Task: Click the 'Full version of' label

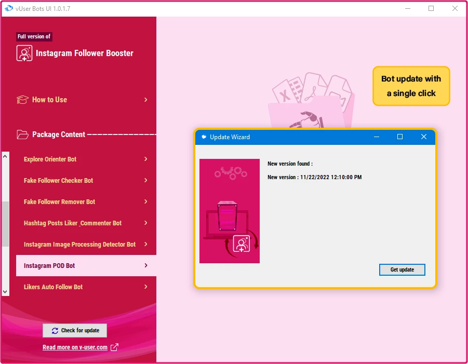Action: tap(34, 36)
